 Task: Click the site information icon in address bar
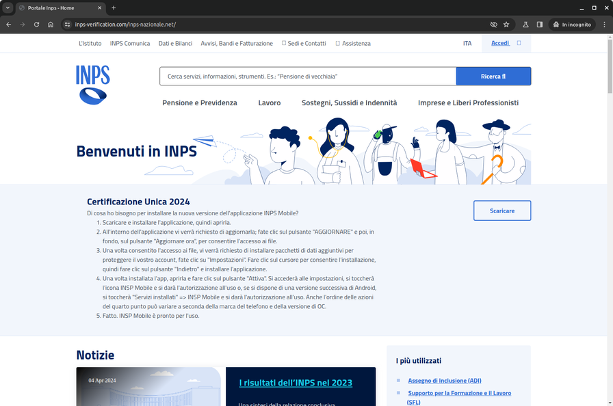tap(67, 25)
